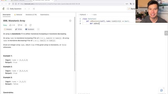Click the Dynamic layout button

click(132, 9)
